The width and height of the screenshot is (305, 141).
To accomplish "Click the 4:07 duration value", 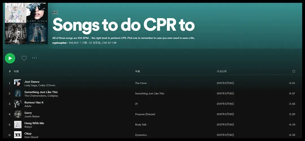I will tap(292, 93).
